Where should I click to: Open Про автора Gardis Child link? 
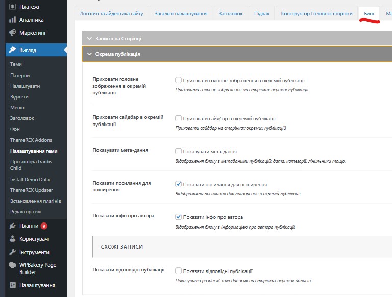coord(31,165)
